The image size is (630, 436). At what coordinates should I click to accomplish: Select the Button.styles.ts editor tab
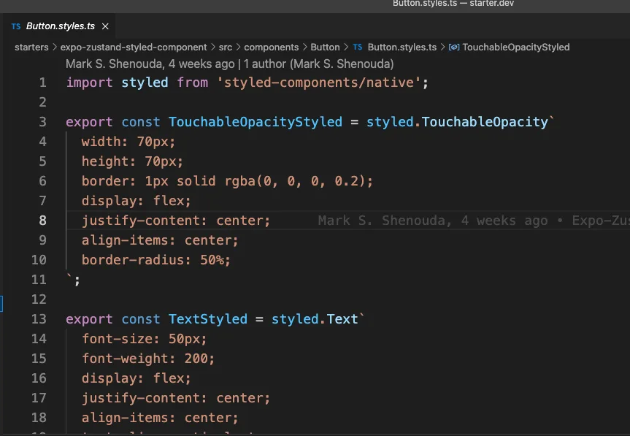[x=62, y=26]
